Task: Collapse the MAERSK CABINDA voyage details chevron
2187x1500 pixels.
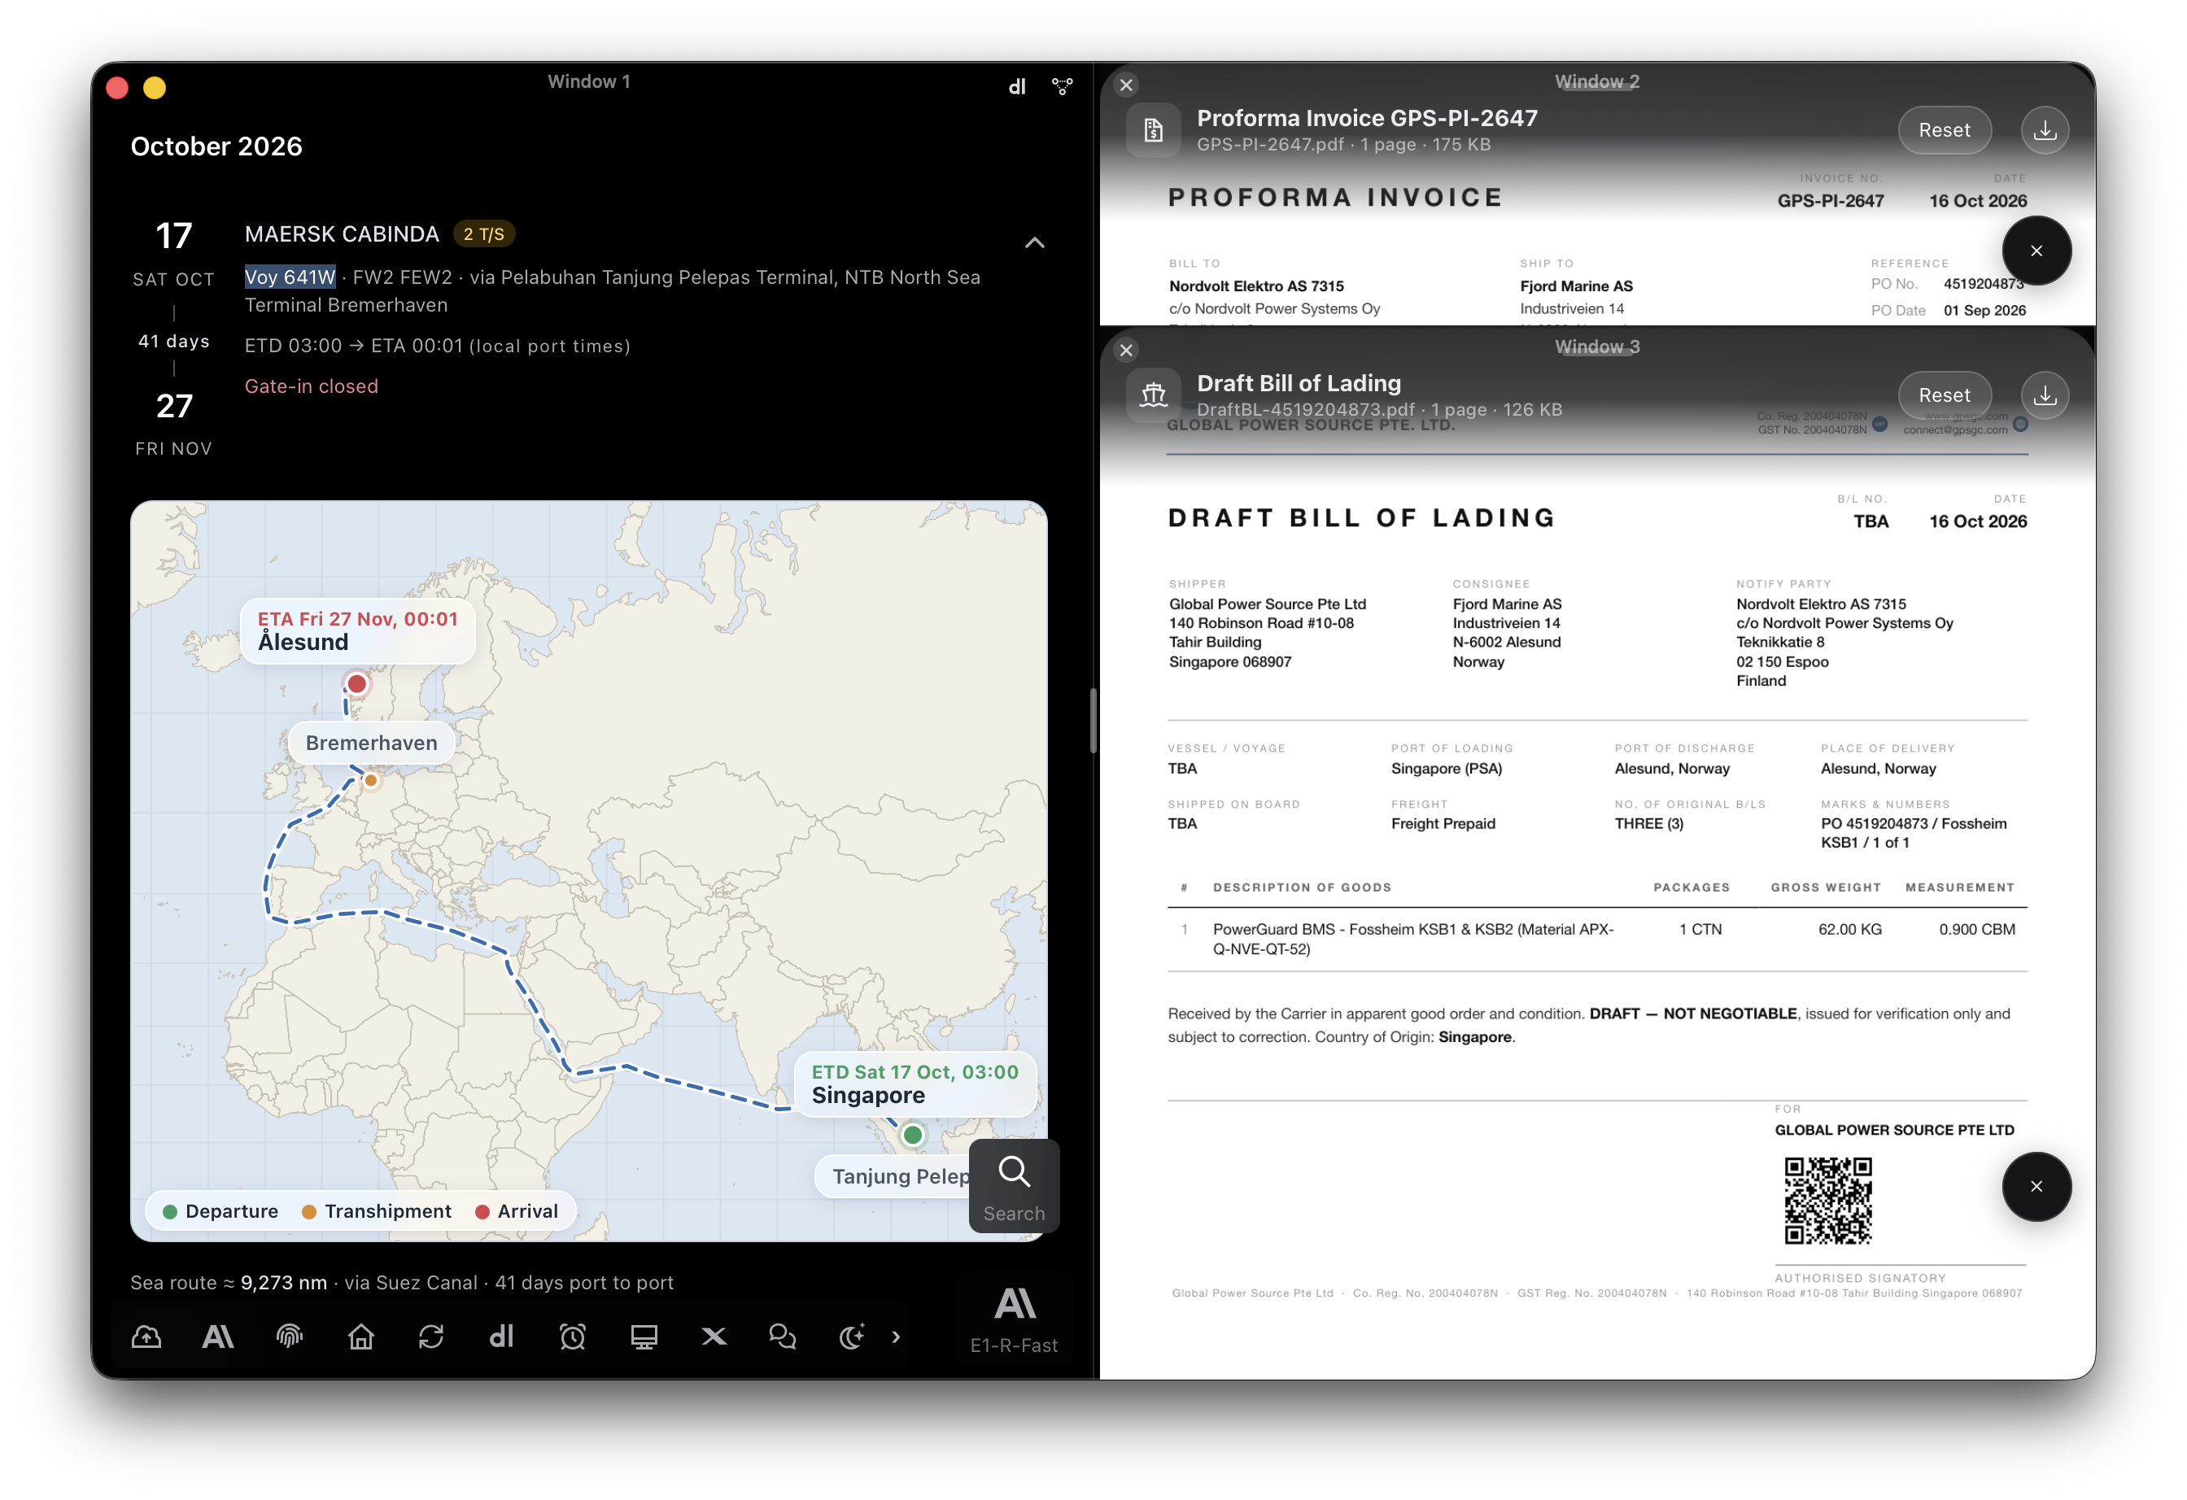Action: click(x=1034, y=242)
